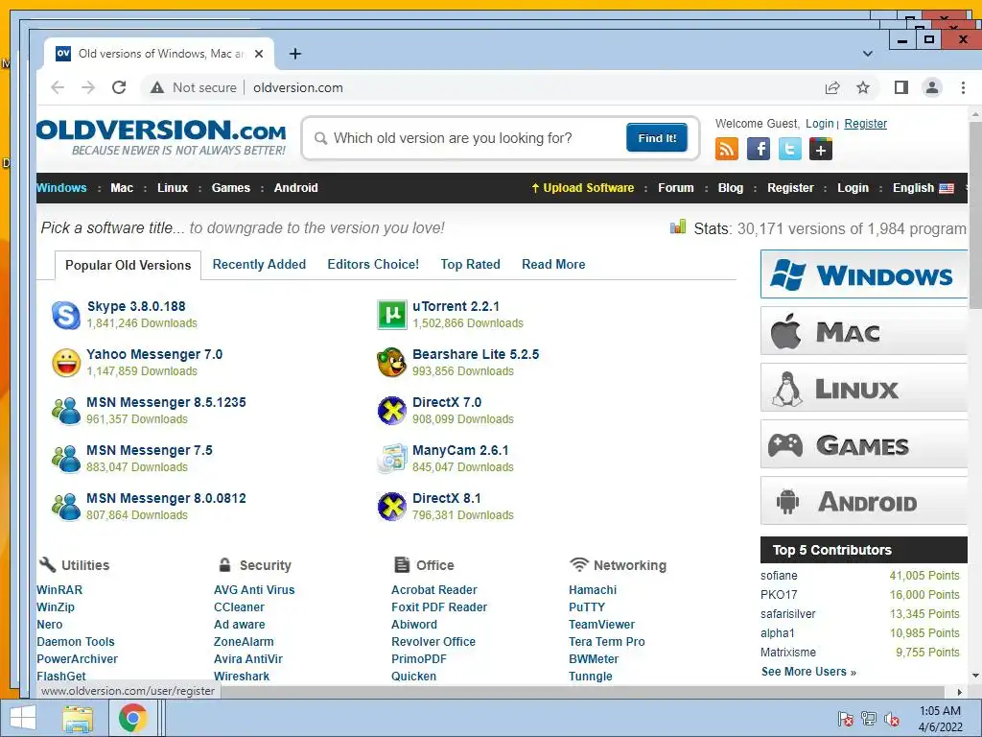Click the Google Plus icon
The image size is (982, 737).
[821, 149]
